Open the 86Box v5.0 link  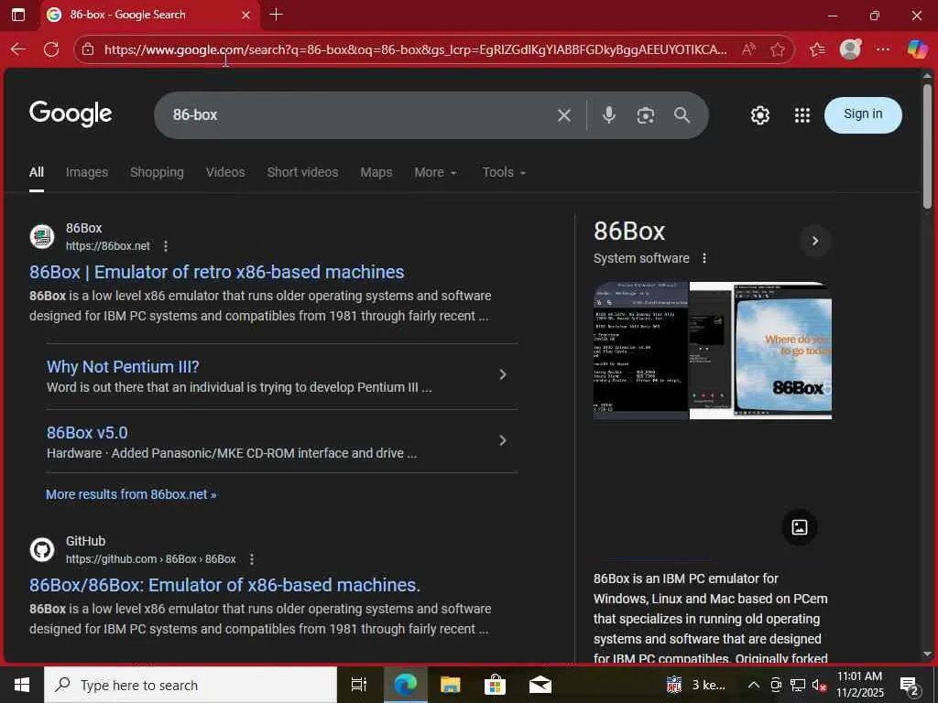pyautogui.click(x=87, y=432)
